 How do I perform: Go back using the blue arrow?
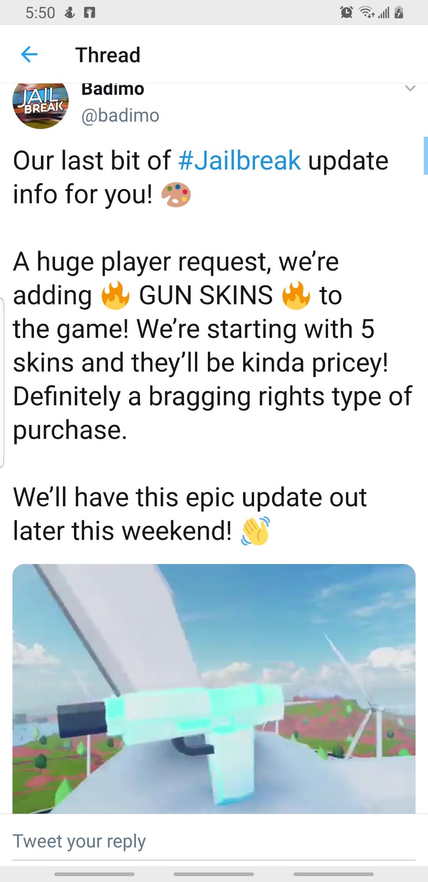29,55
